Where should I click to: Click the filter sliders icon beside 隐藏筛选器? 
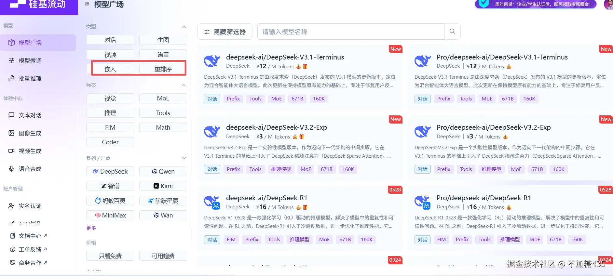(207, 32)
